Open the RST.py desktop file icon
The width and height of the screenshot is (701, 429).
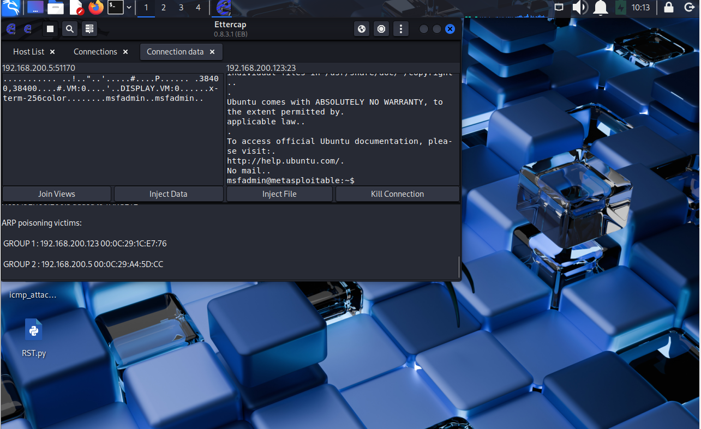(x=33, y=330)
